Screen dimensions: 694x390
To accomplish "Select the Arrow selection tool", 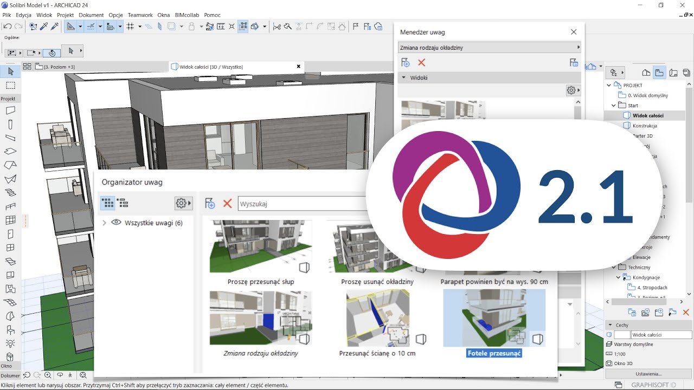I will tap(10, 71).
